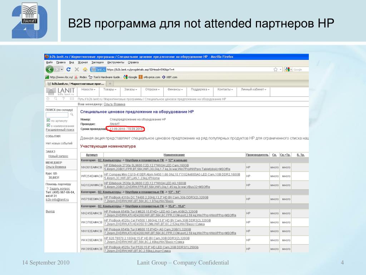Expand the Личный кабинет menu

click(253, 89)
